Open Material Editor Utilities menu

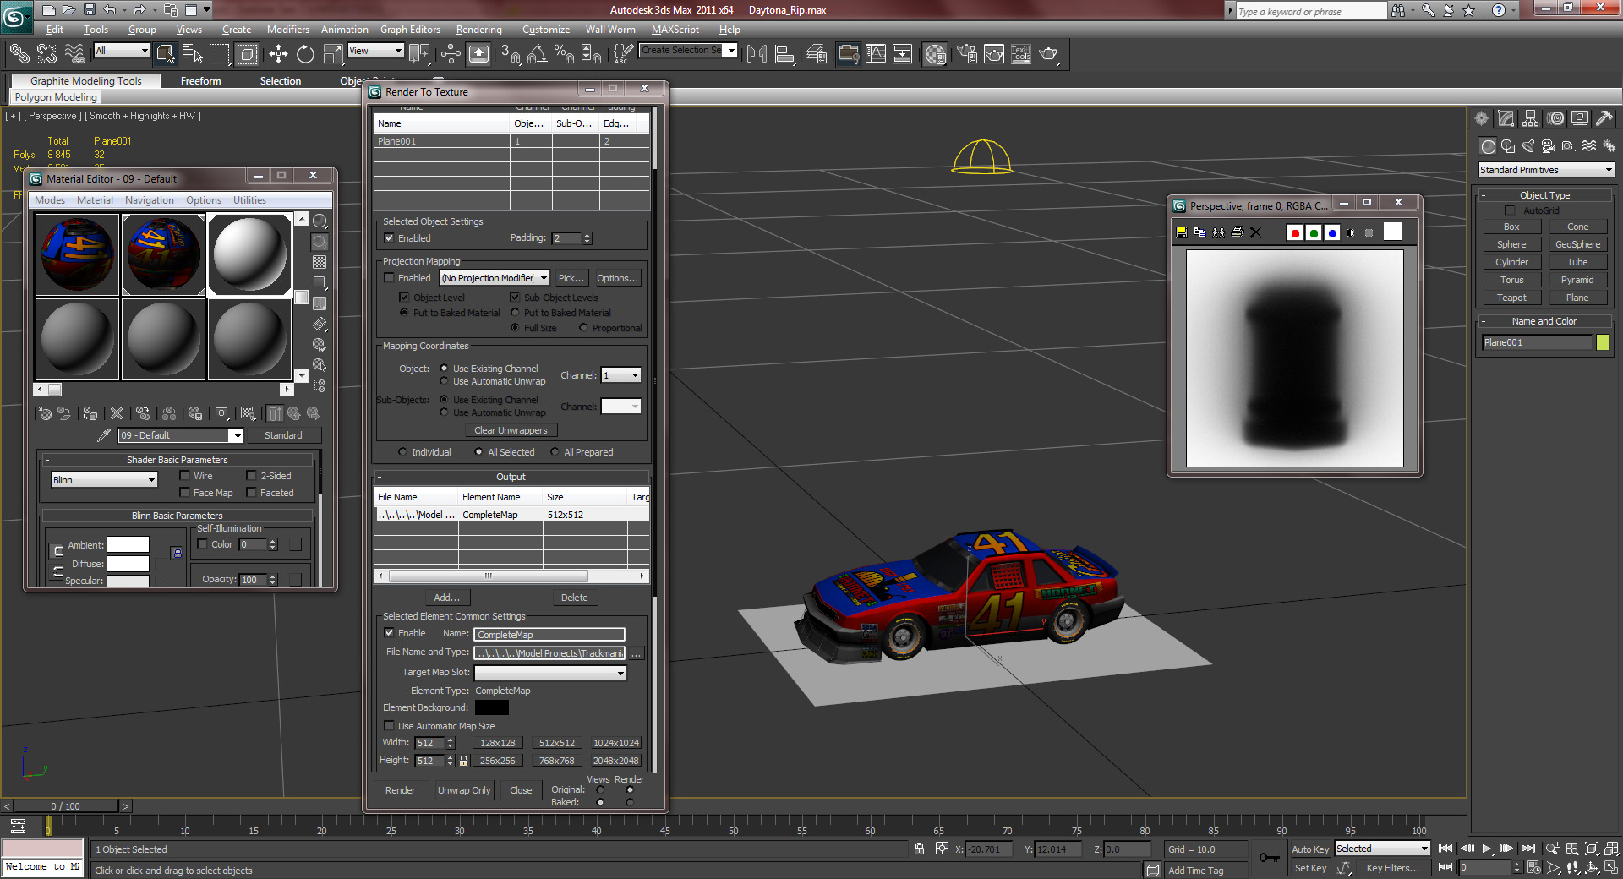tap(249, 200)
